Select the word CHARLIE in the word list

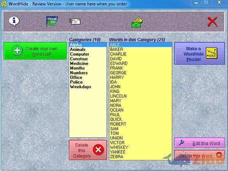[x=119, y=54]
